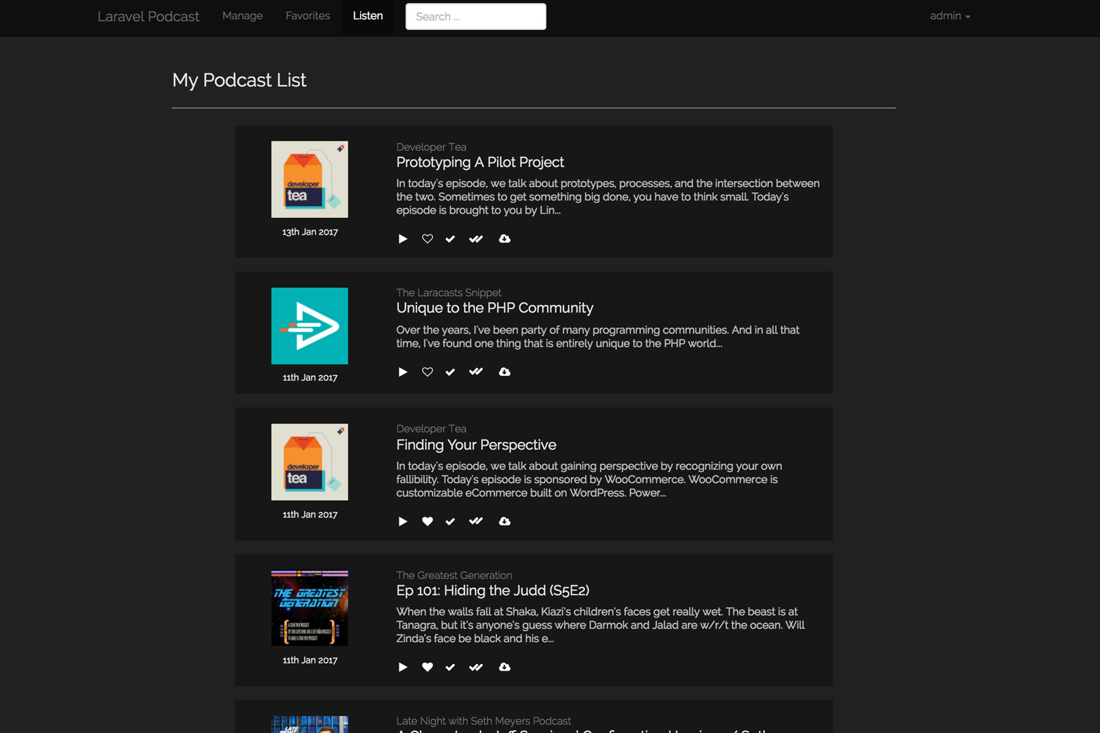Image resolution: width=1100 pixels, height=733 pixels.
Task: Select the Listen nav tab
Action: 367,16
